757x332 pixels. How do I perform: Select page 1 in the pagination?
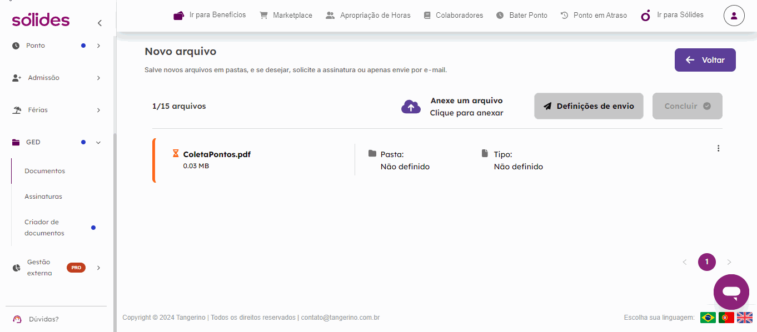(706, 262)
